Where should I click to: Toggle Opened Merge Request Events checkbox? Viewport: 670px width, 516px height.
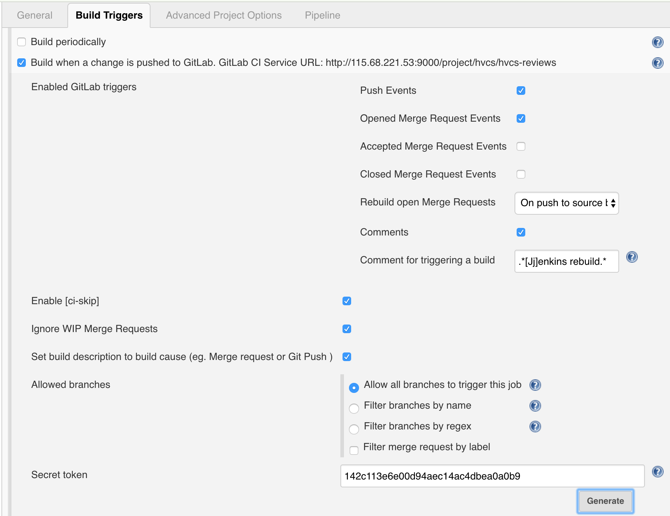pos(521,118)
